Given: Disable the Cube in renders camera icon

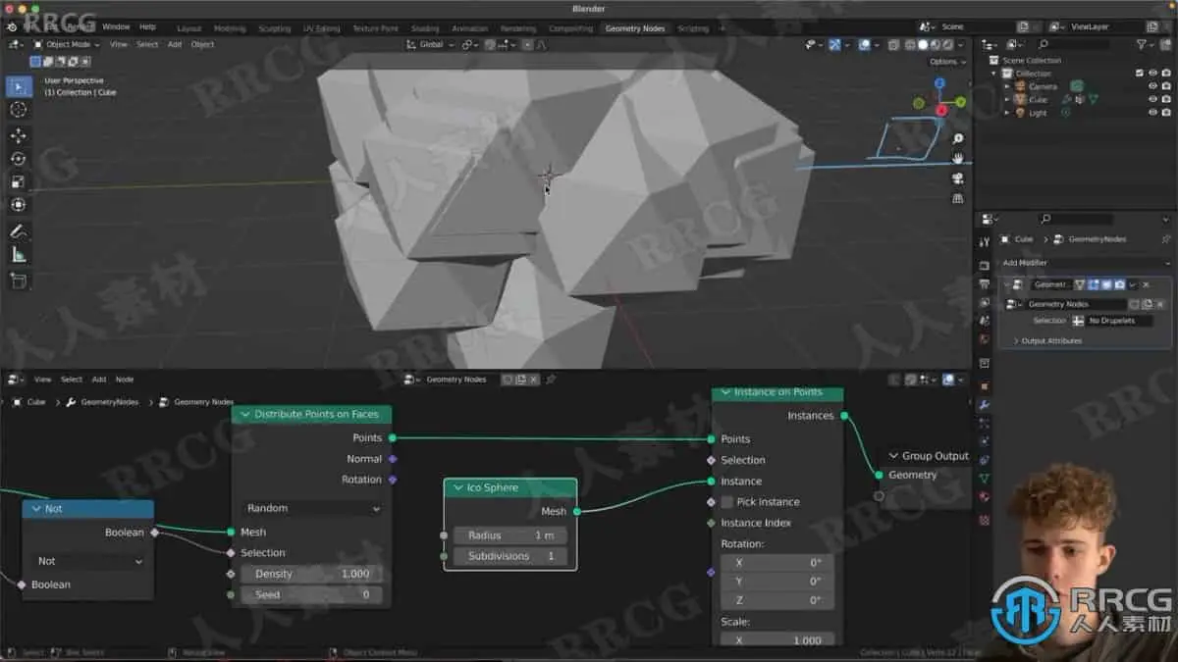Looking at the screenshot, I should (x=1165, y=99).
